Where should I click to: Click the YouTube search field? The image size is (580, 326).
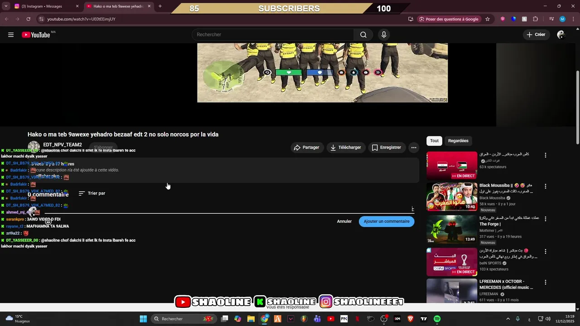[273, 35]
